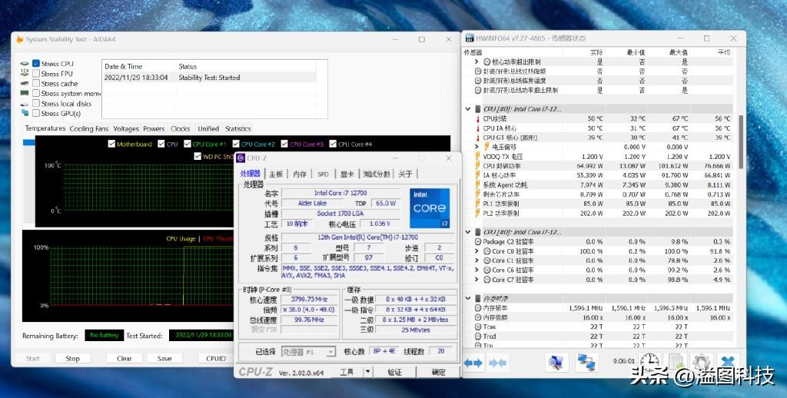Click the Save button in AIDA64
787x398 pixels.
(x=164, y=358)
